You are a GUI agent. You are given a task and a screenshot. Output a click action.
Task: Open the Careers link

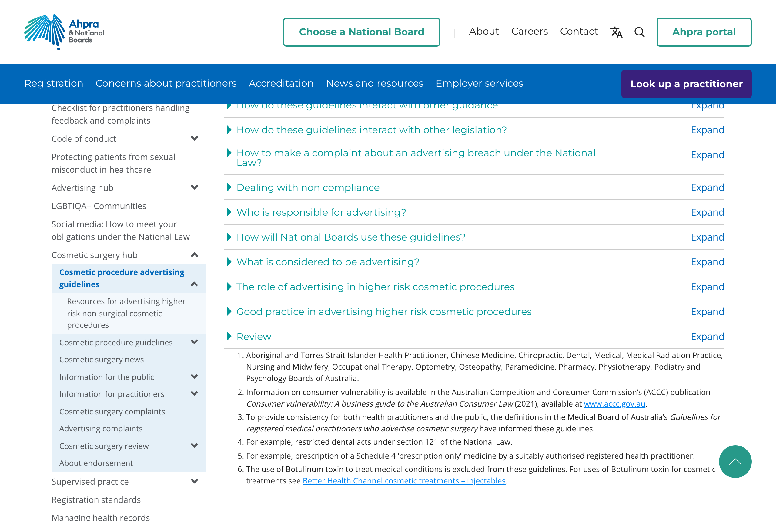pyautogui.click(x=529, y=31)
